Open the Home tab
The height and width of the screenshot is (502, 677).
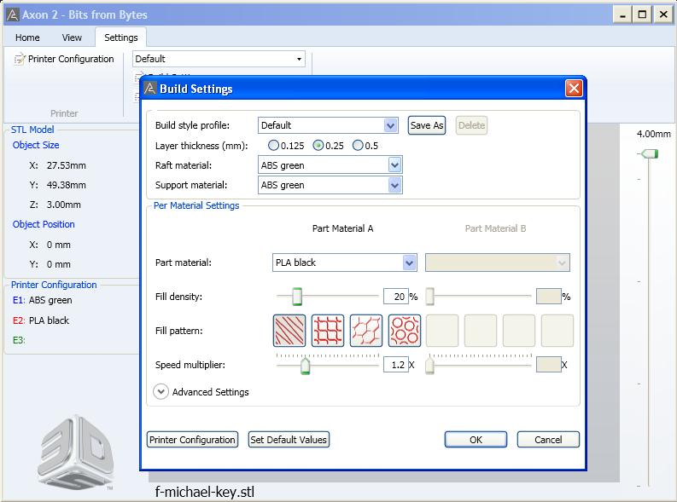pos(27,38)
